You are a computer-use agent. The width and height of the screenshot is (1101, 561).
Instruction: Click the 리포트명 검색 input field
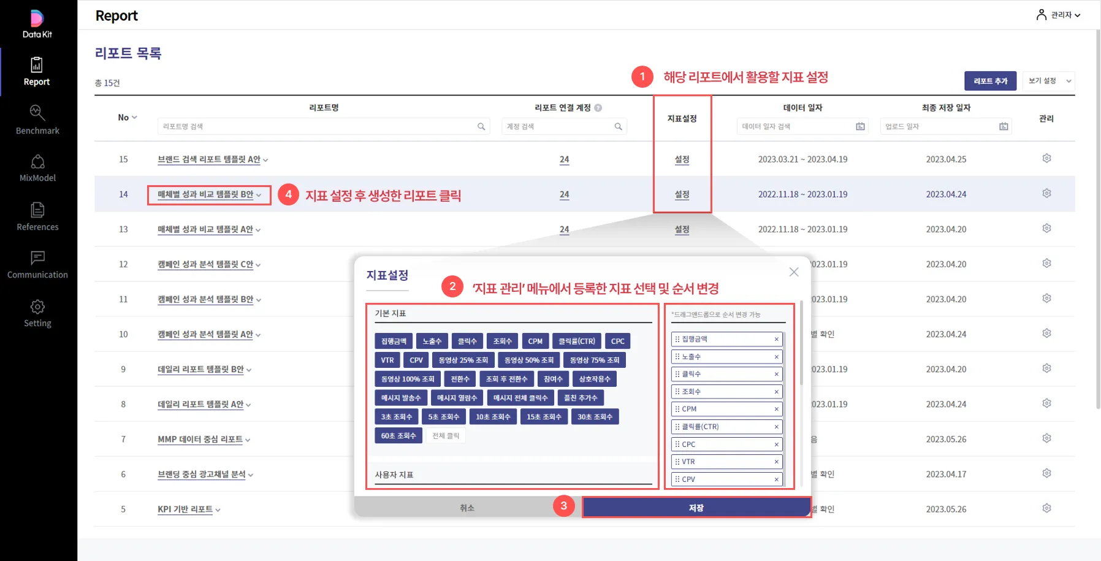pos(324,126)
